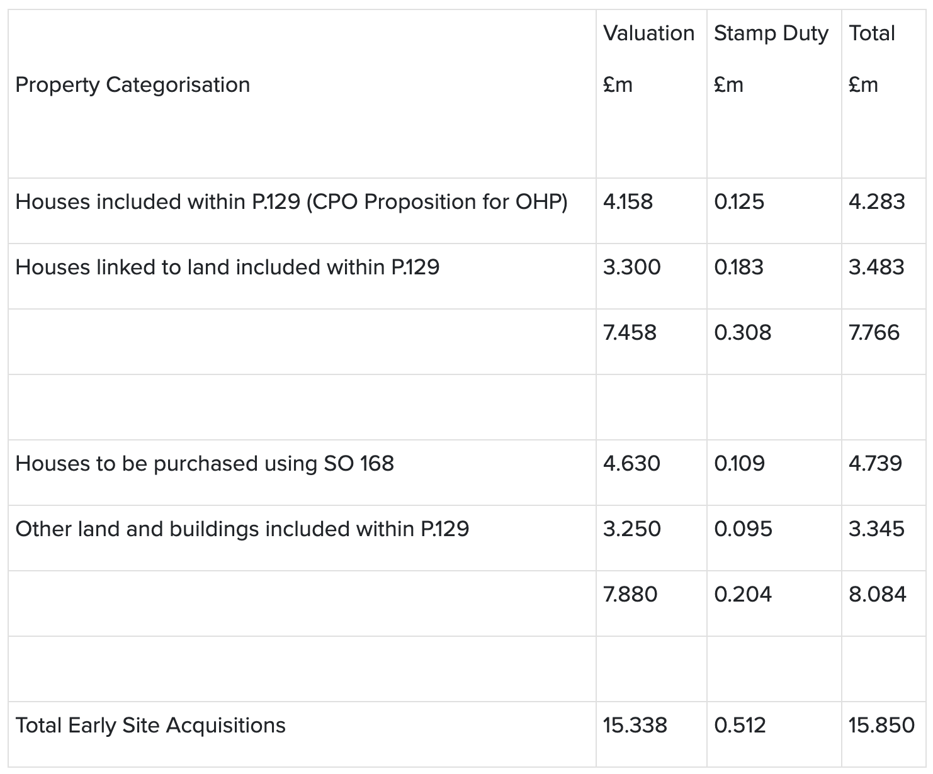Click the valuation value 4.630
This screenshot has height=774, width=933.
(631, 464)
